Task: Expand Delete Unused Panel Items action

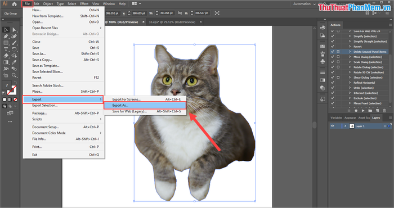Action: pos(350,52)
